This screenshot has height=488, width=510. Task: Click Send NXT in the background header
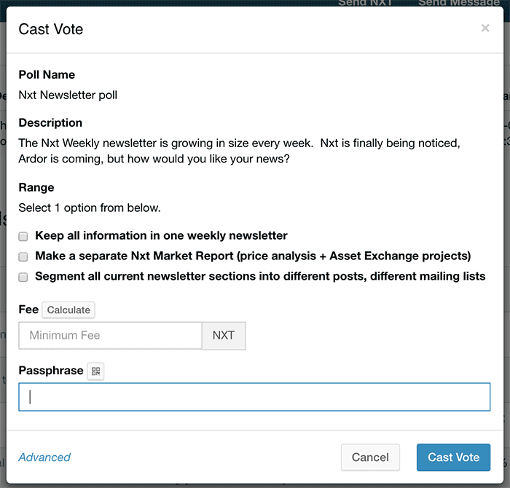(x=365, y=3)
